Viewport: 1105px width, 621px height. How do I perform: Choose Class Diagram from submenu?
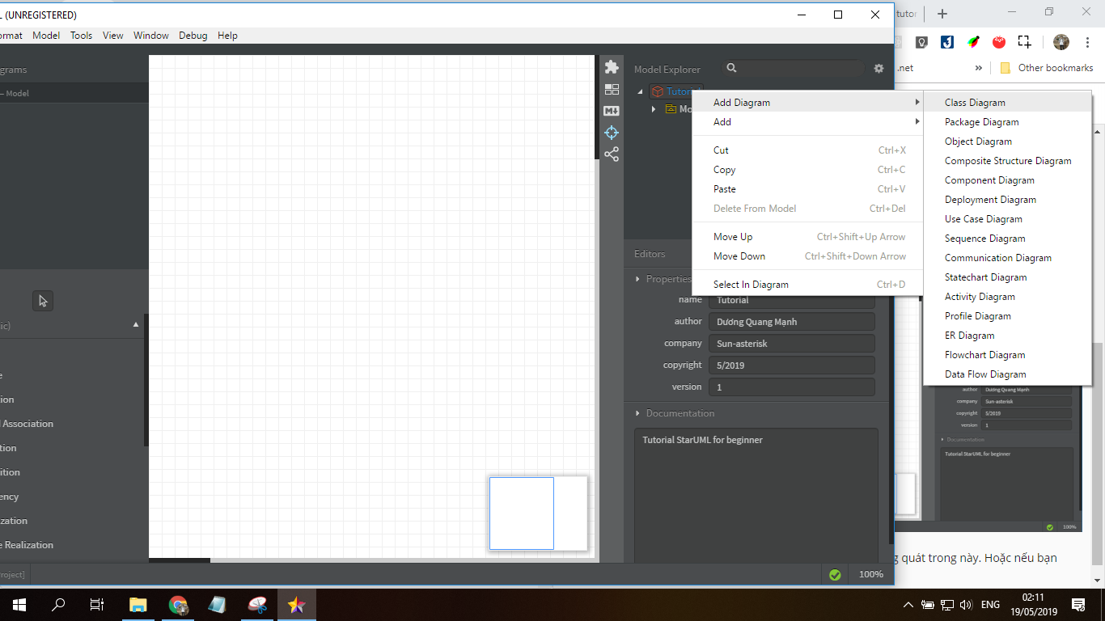975,103
